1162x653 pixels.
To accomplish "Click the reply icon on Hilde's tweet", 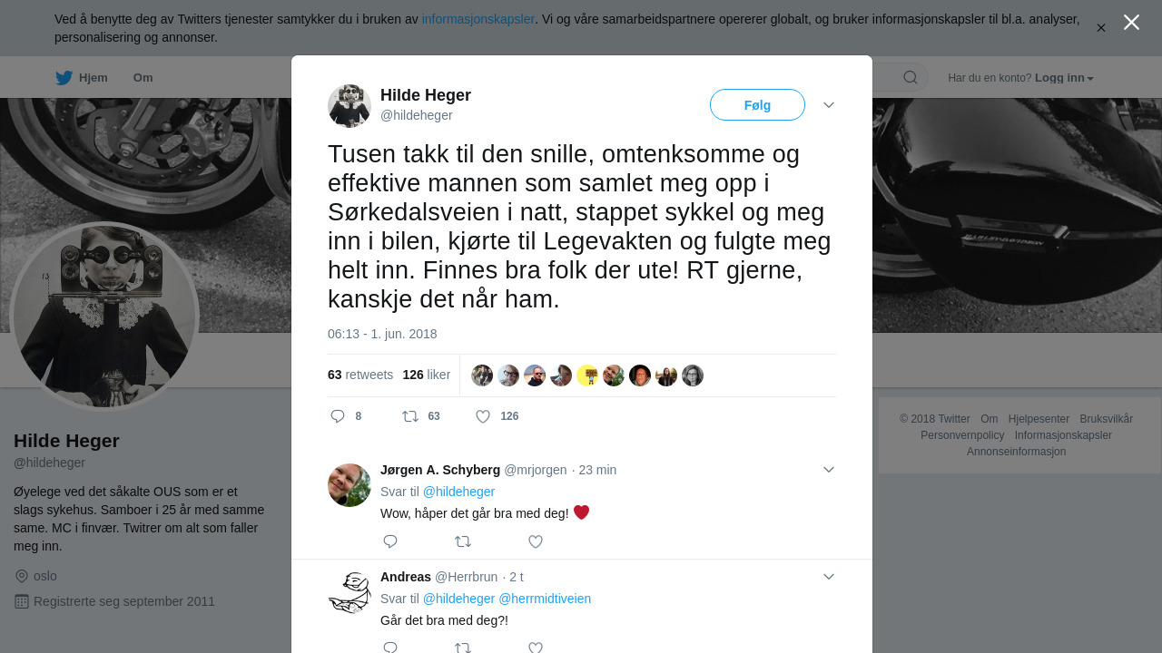I will tap(338, 416).
